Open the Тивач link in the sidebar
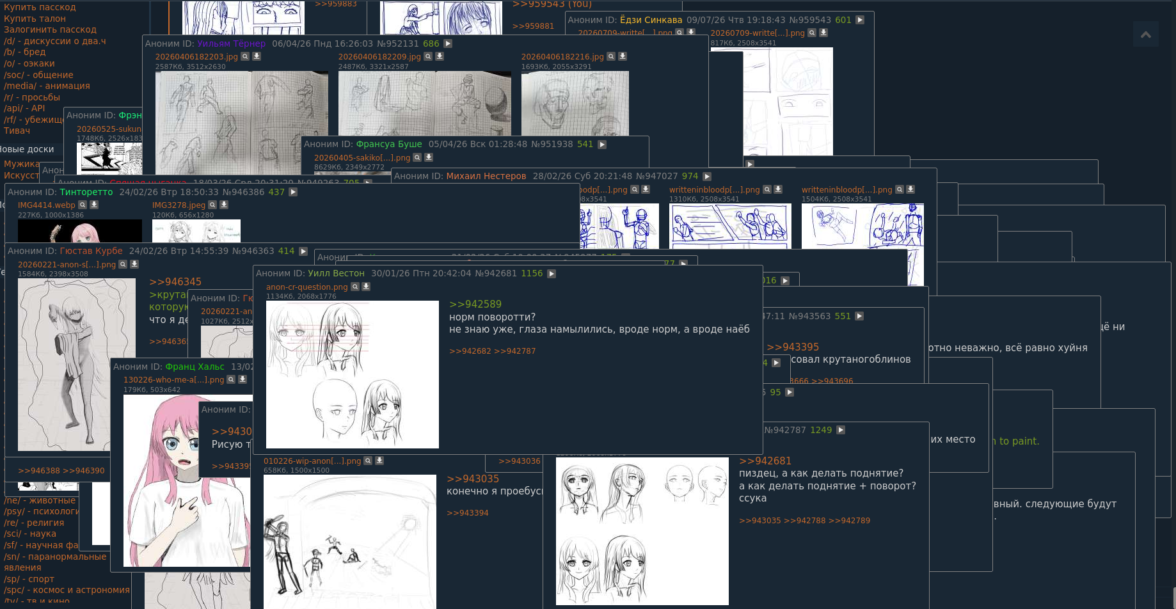The image size is (1176, 609). point(17,130)
